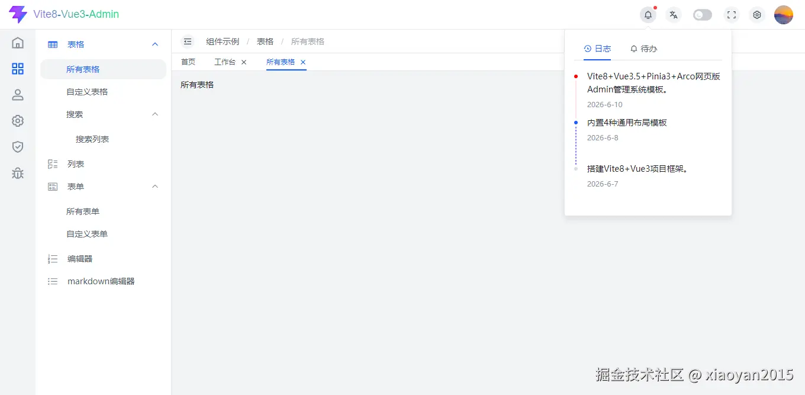The width and height of the screenshot is (805, 395).
Task: Switch to the 首页 page tab
Action: point(188,62)
